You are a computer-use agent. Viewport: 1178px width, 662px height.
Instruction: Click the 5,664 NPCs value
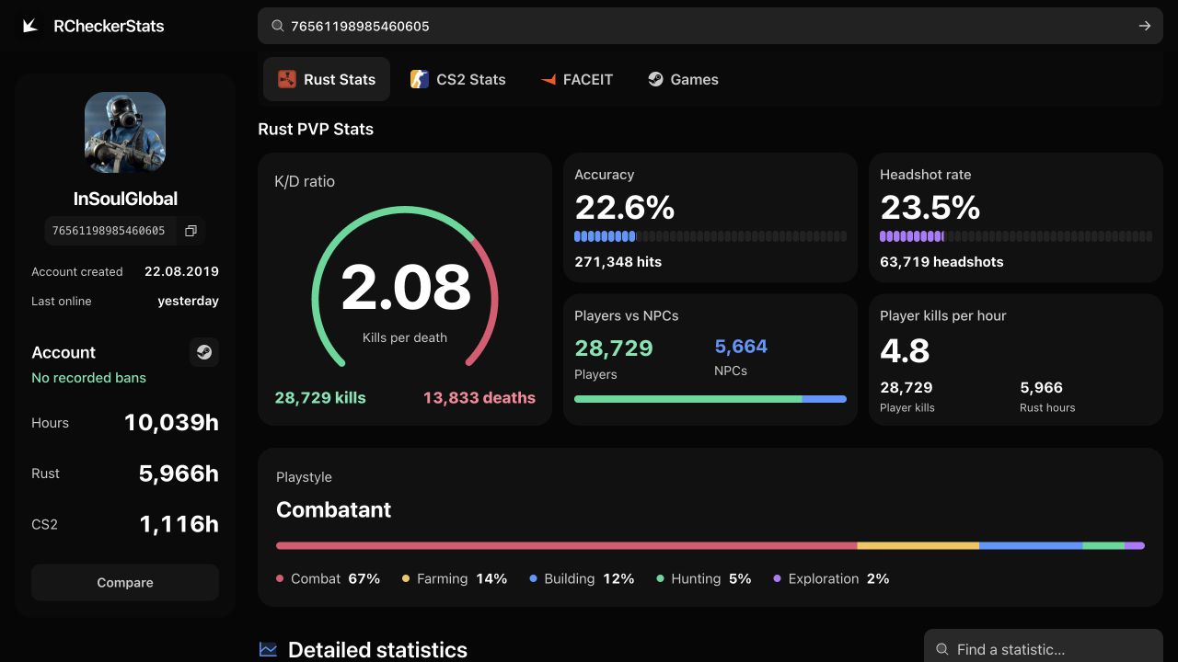tap(741, 347)
